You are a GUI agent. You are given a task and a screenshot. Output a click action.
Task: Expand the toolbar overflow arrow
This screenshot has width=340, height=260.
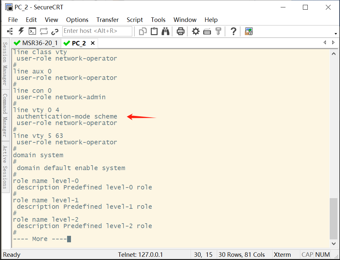tap(336, 34)
